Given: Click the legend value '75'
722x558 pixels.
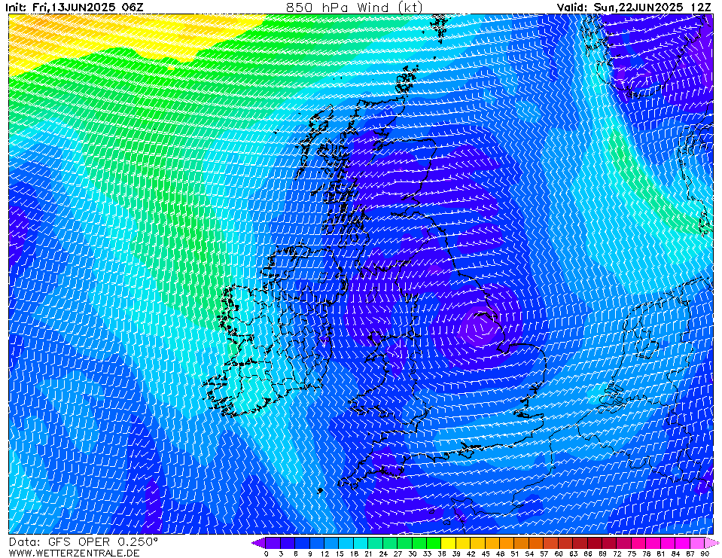Looking at the screenshot, I should coord(632,553).
